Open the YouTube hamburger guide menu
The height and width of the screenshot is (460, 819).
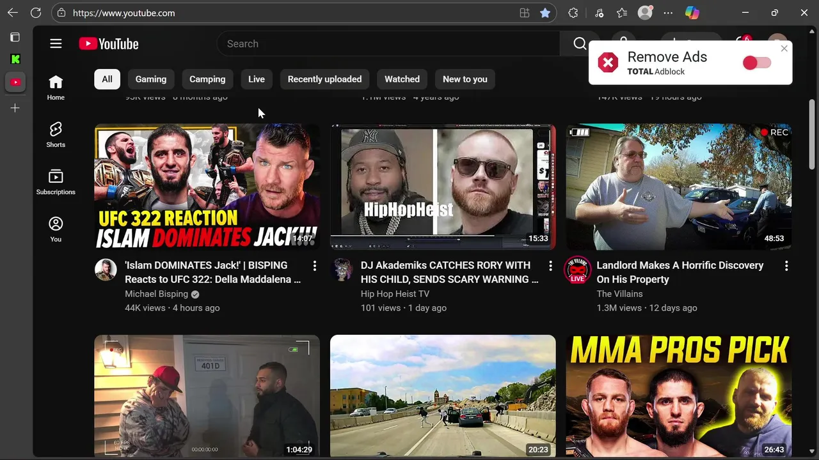click(56, 43)
